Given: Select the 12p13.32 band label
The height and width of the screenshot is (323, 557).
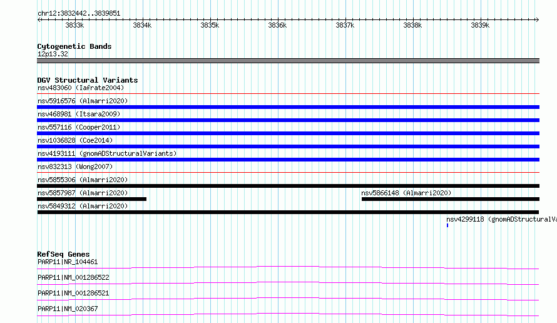Looking at the screenshot, I should tap(53, 54).
